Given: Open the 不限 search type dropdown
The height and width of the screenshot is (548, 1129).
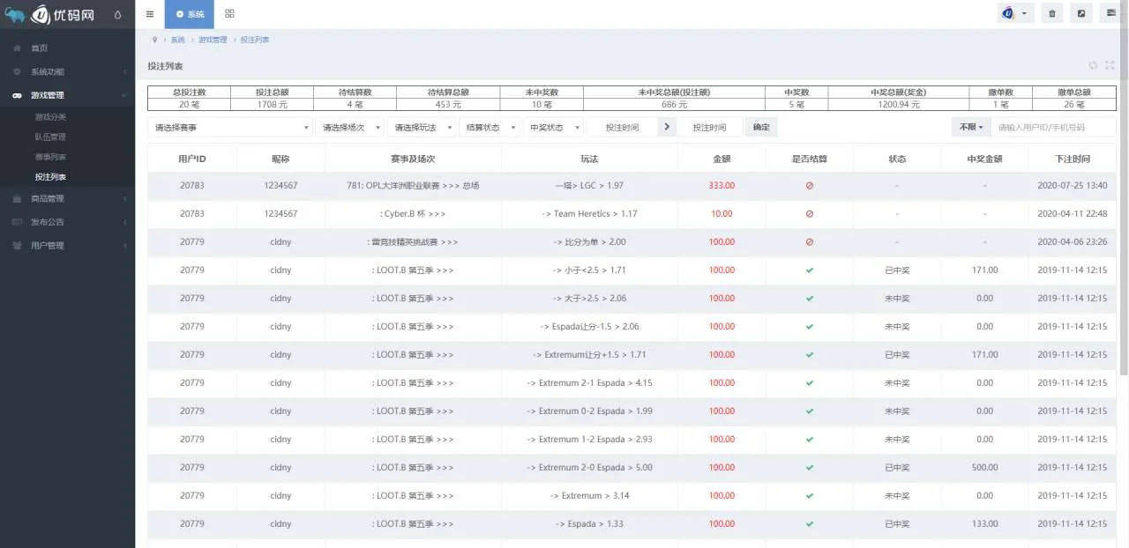Looking at the screenshot, I should point(970,127).
